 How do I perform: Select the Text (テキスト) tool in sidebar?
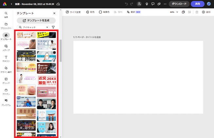pyautogui.click(x=6, y=59)
